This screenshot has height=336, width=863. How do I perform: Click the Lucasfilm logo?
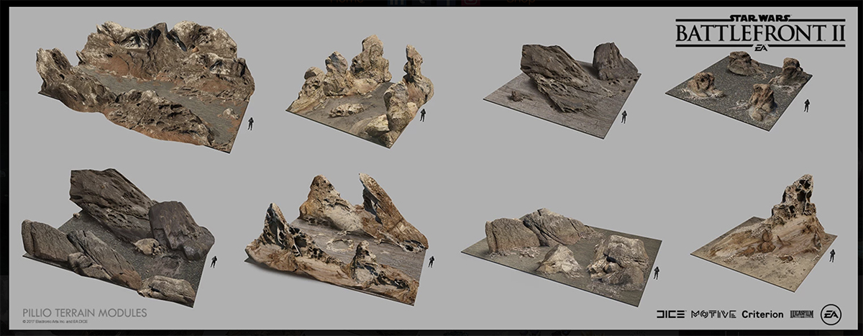pos(802,314)
